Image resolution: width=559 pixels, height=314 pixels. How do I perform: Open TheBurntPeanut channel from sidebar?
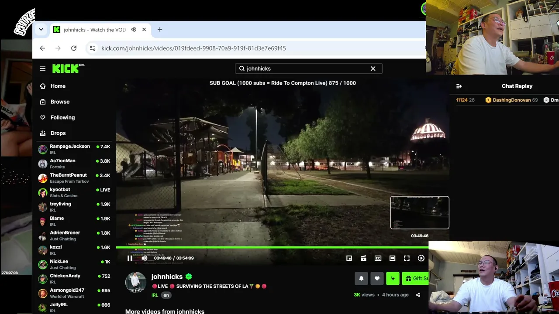(x=74, y=178)
